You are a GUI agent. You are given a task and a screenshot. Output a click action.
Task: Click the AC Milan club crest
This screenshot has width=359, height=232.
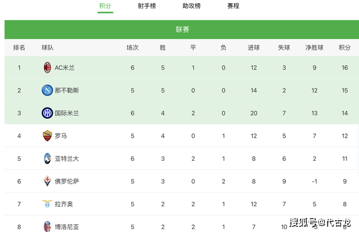click(x=47, y=67)
